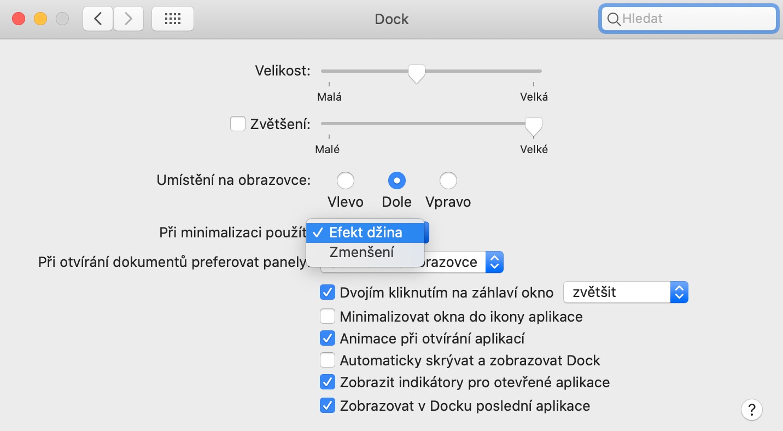This screenshot has width=783, height=431.
Task: Enable the Zvětšení checkbox
Action: pyautogui.click(x=238, y=124)
